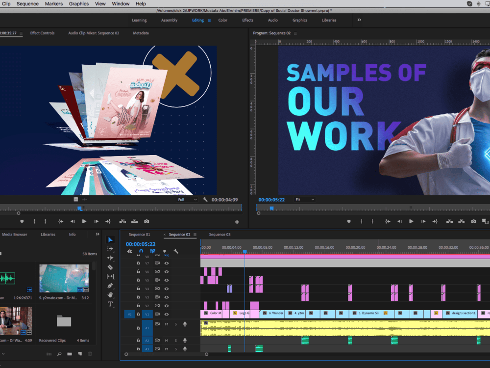Image resolution: width=490 pixels, height=368 pixels.
Task: Expand Project panel tabs overflow chevrons
Action: point(98,234)
